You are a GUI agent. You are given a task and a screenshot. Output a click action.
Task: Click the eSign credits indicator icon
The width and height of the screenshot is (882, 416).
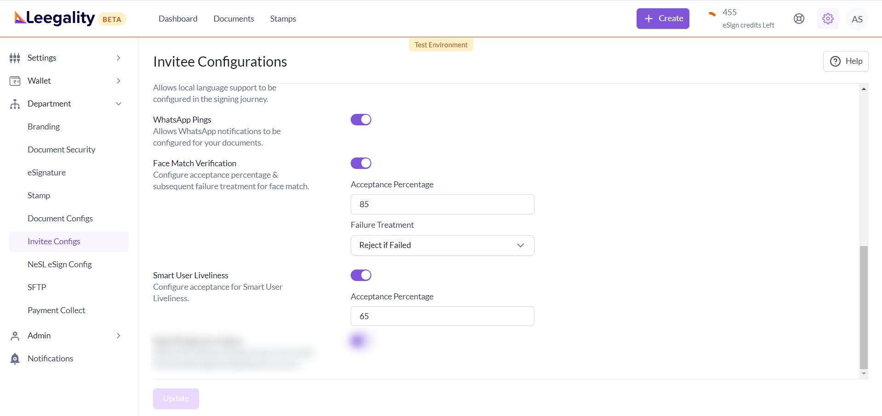(712, 14)
